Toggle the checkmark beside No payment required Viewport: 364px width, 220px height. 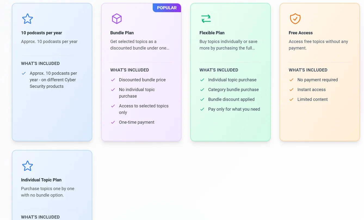(x=291, y=80)
